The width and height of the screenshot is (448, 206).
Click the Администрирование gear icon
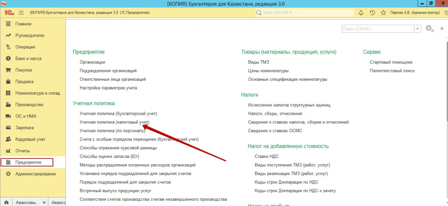[x=8, y=174]
